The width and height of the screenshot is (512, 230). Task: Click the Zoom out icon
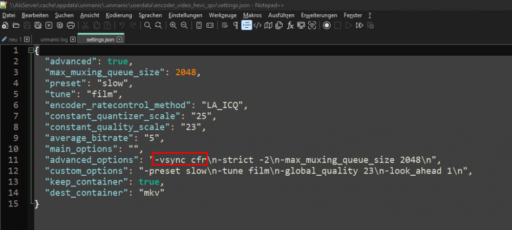[x=184, y=25]
